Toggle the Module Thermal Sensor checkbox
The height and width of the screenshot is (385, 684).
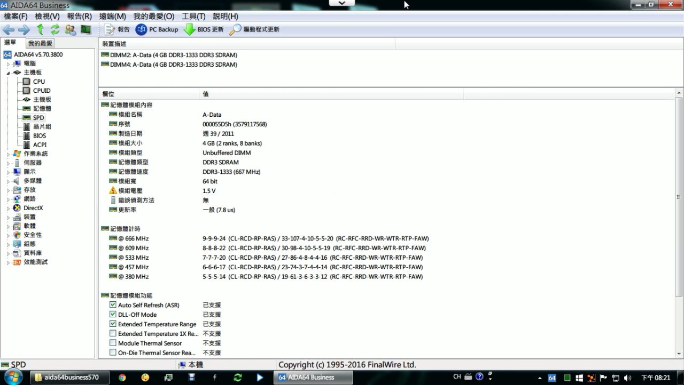[113, 343]
